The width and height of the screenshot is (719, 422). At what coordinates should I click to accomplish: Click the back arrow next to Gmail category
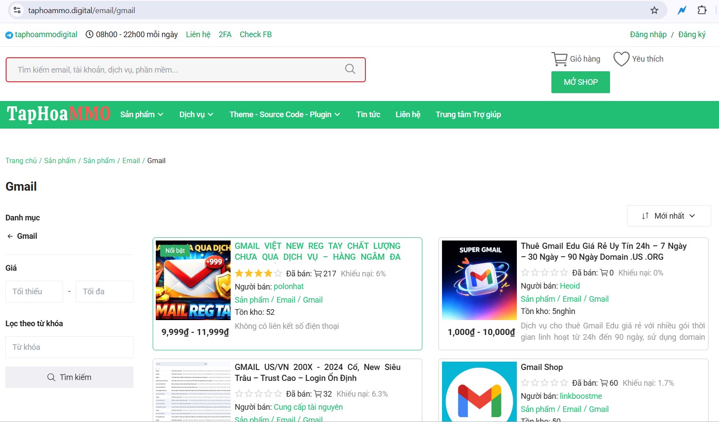[x=9, y=236]
